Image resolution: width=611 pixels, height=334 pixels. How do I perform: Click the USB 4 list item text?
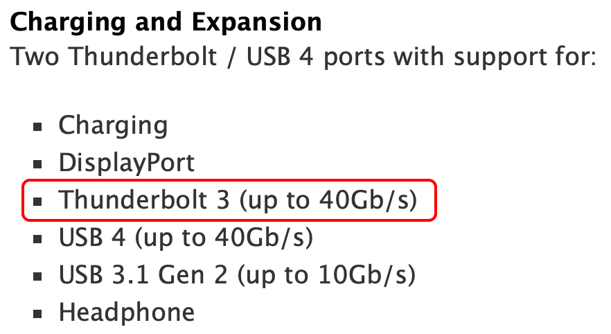coord(186,238)
